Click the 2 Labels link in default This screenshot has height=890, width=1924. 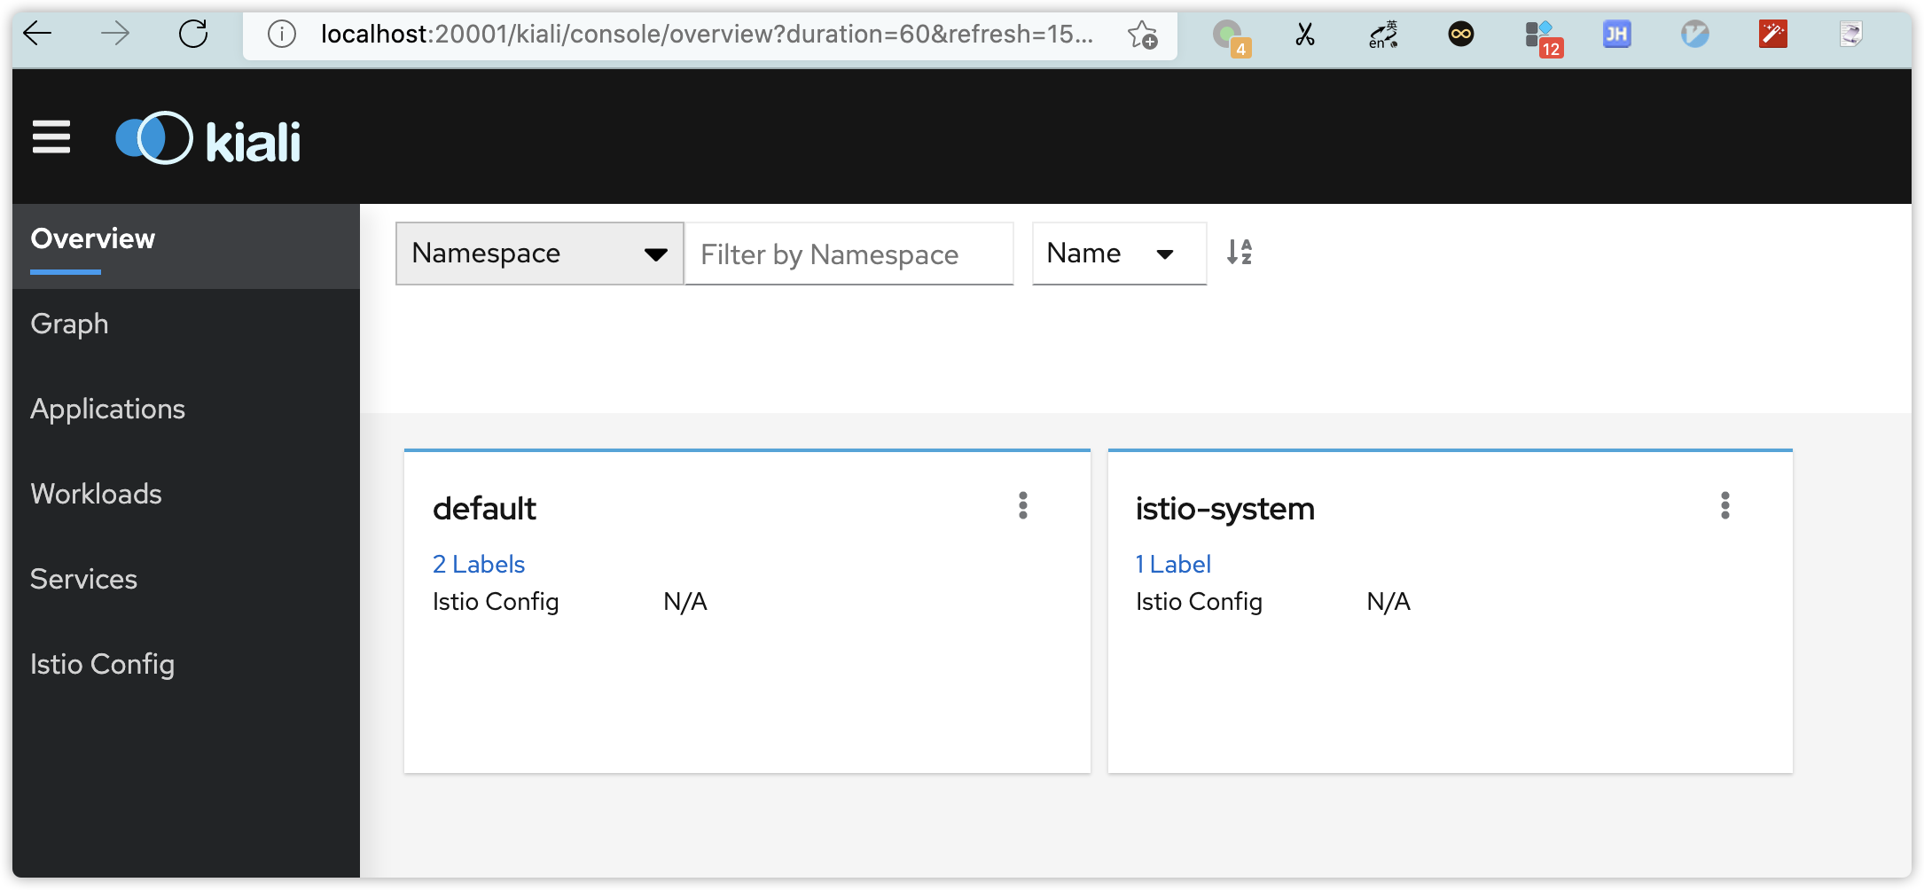point(479,564)
